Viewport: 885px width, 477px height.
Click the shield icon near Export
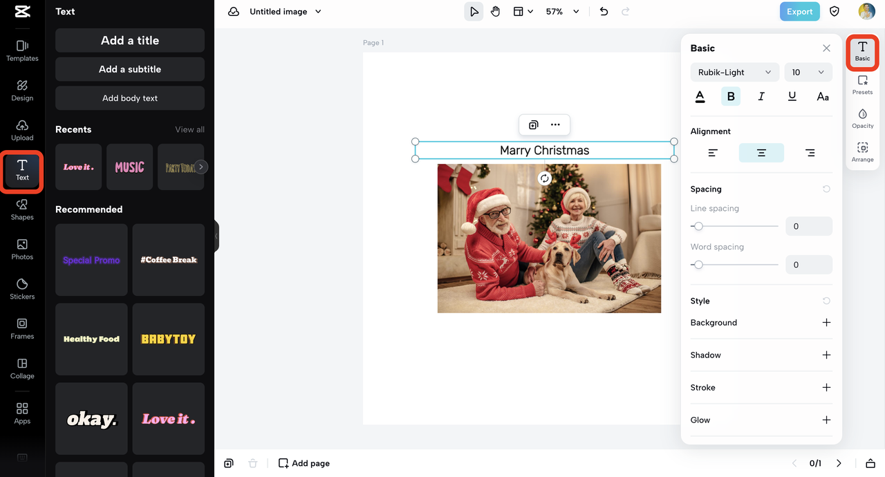pyautogui.click(x=835, y=12)
